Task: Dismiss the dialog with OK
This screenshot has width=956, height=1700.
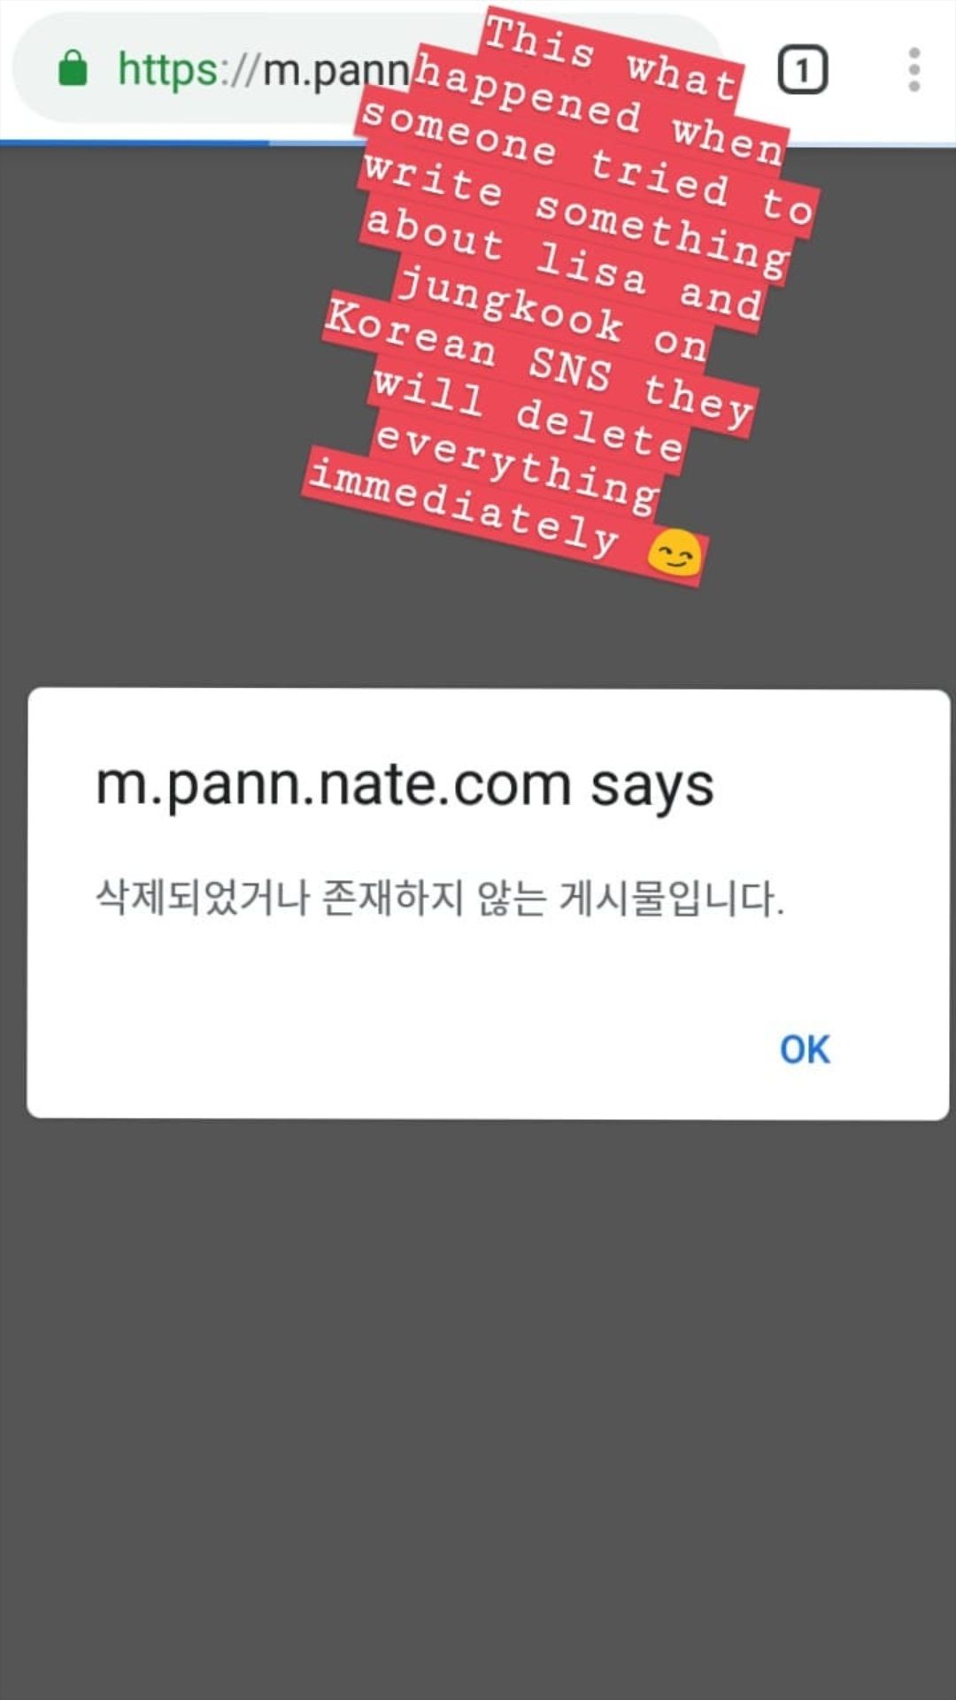Action: tap(805, 1049)
